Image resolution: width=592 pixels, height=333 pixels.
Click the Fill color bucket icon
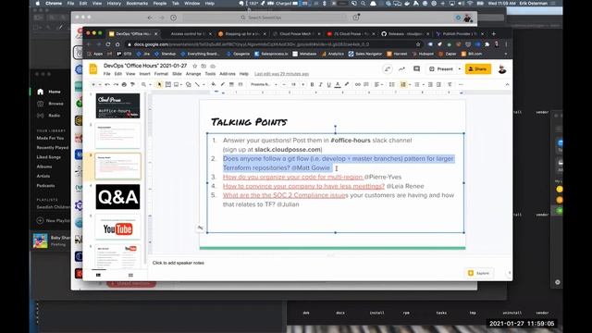tap(214, 84)
